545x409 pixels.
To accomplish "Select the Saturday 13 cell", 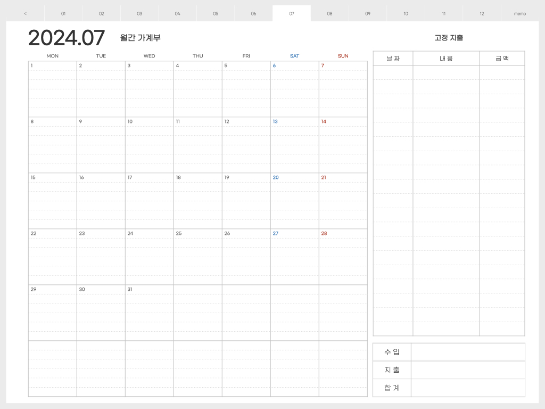I will [x=295, y=145].
